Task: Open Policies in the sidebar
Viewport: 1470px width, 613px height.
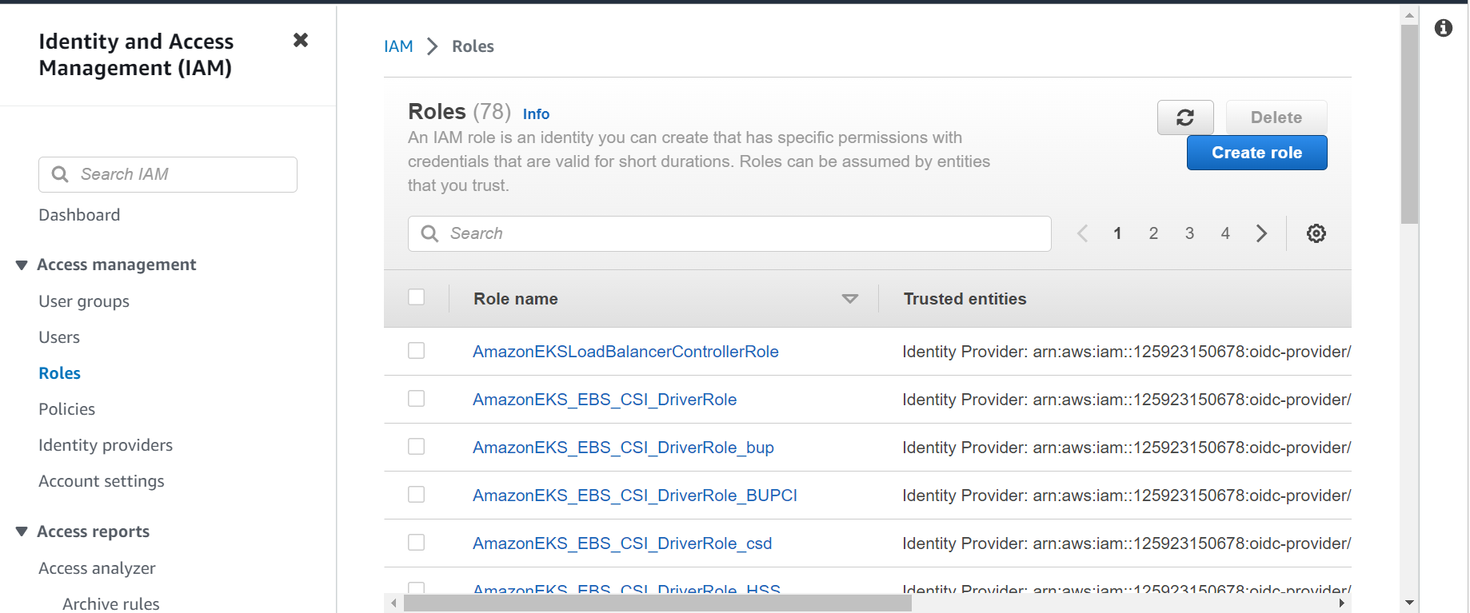Action: pos(67,409)
